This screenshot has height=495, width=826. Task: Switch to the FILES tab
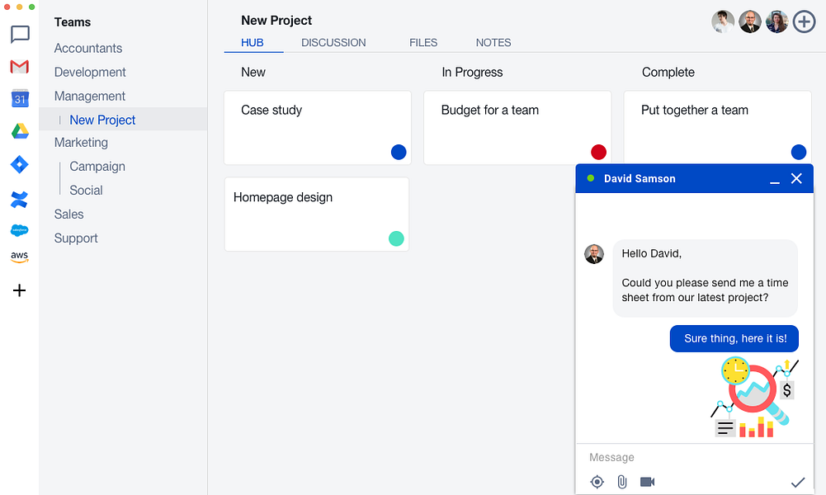tap(423, 43)
